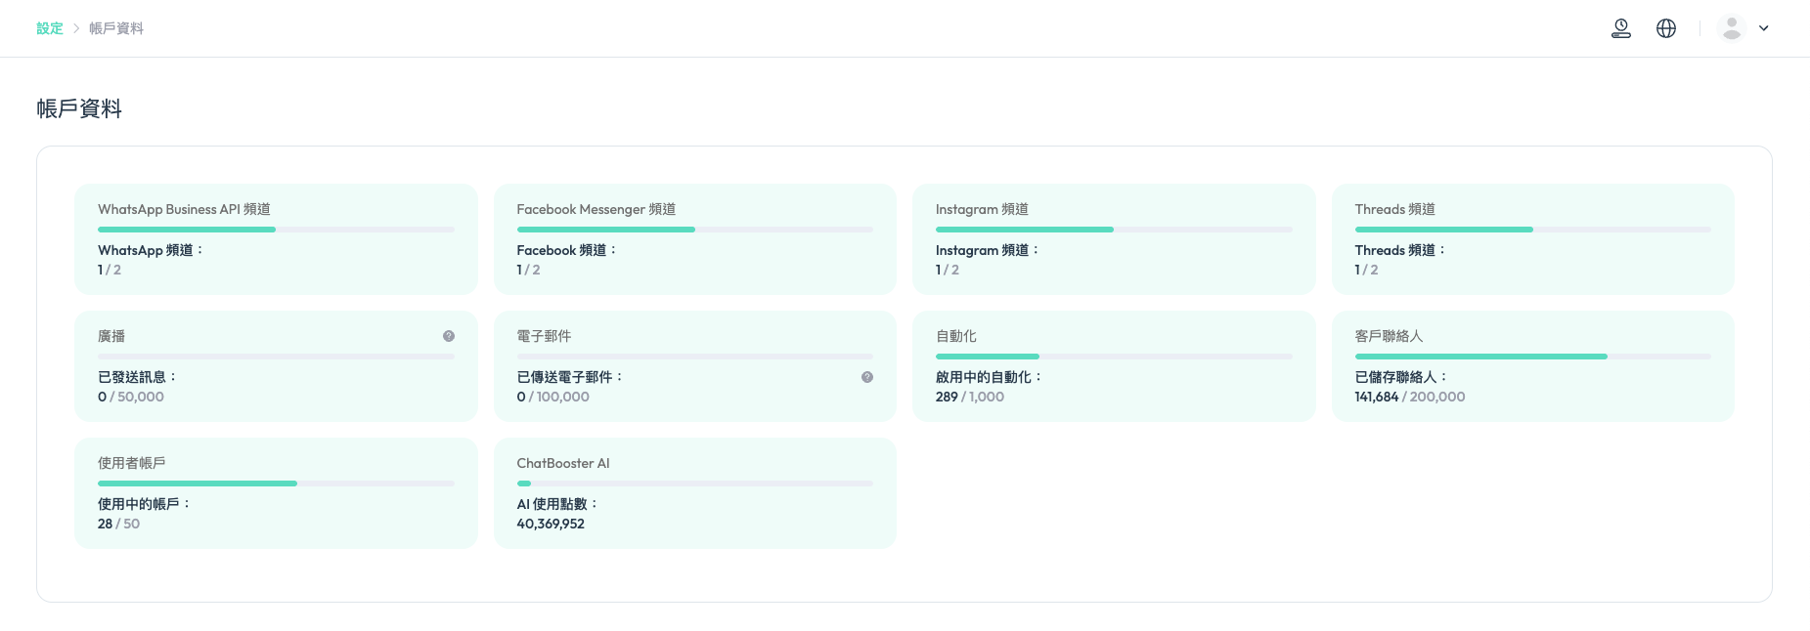Click the 自動化 progress bar
The image size is (1810, 631).
pyautogui.click(x=1114, y=357)
